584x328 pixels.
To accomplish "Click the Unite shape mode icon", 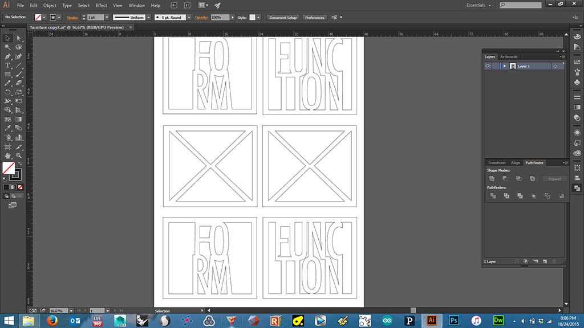I will pyautogui.click(x=492, y=179).
